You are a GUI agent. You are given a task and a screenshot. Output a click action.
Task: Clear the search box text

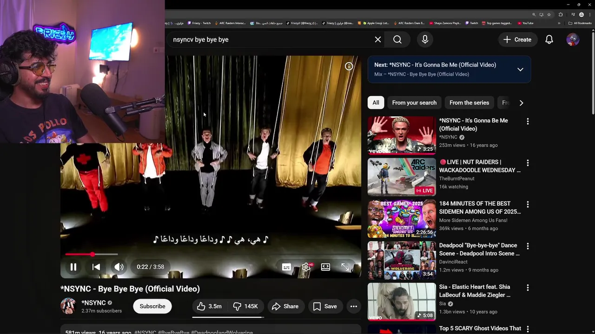pyautogui.click(x=378, y=39)
